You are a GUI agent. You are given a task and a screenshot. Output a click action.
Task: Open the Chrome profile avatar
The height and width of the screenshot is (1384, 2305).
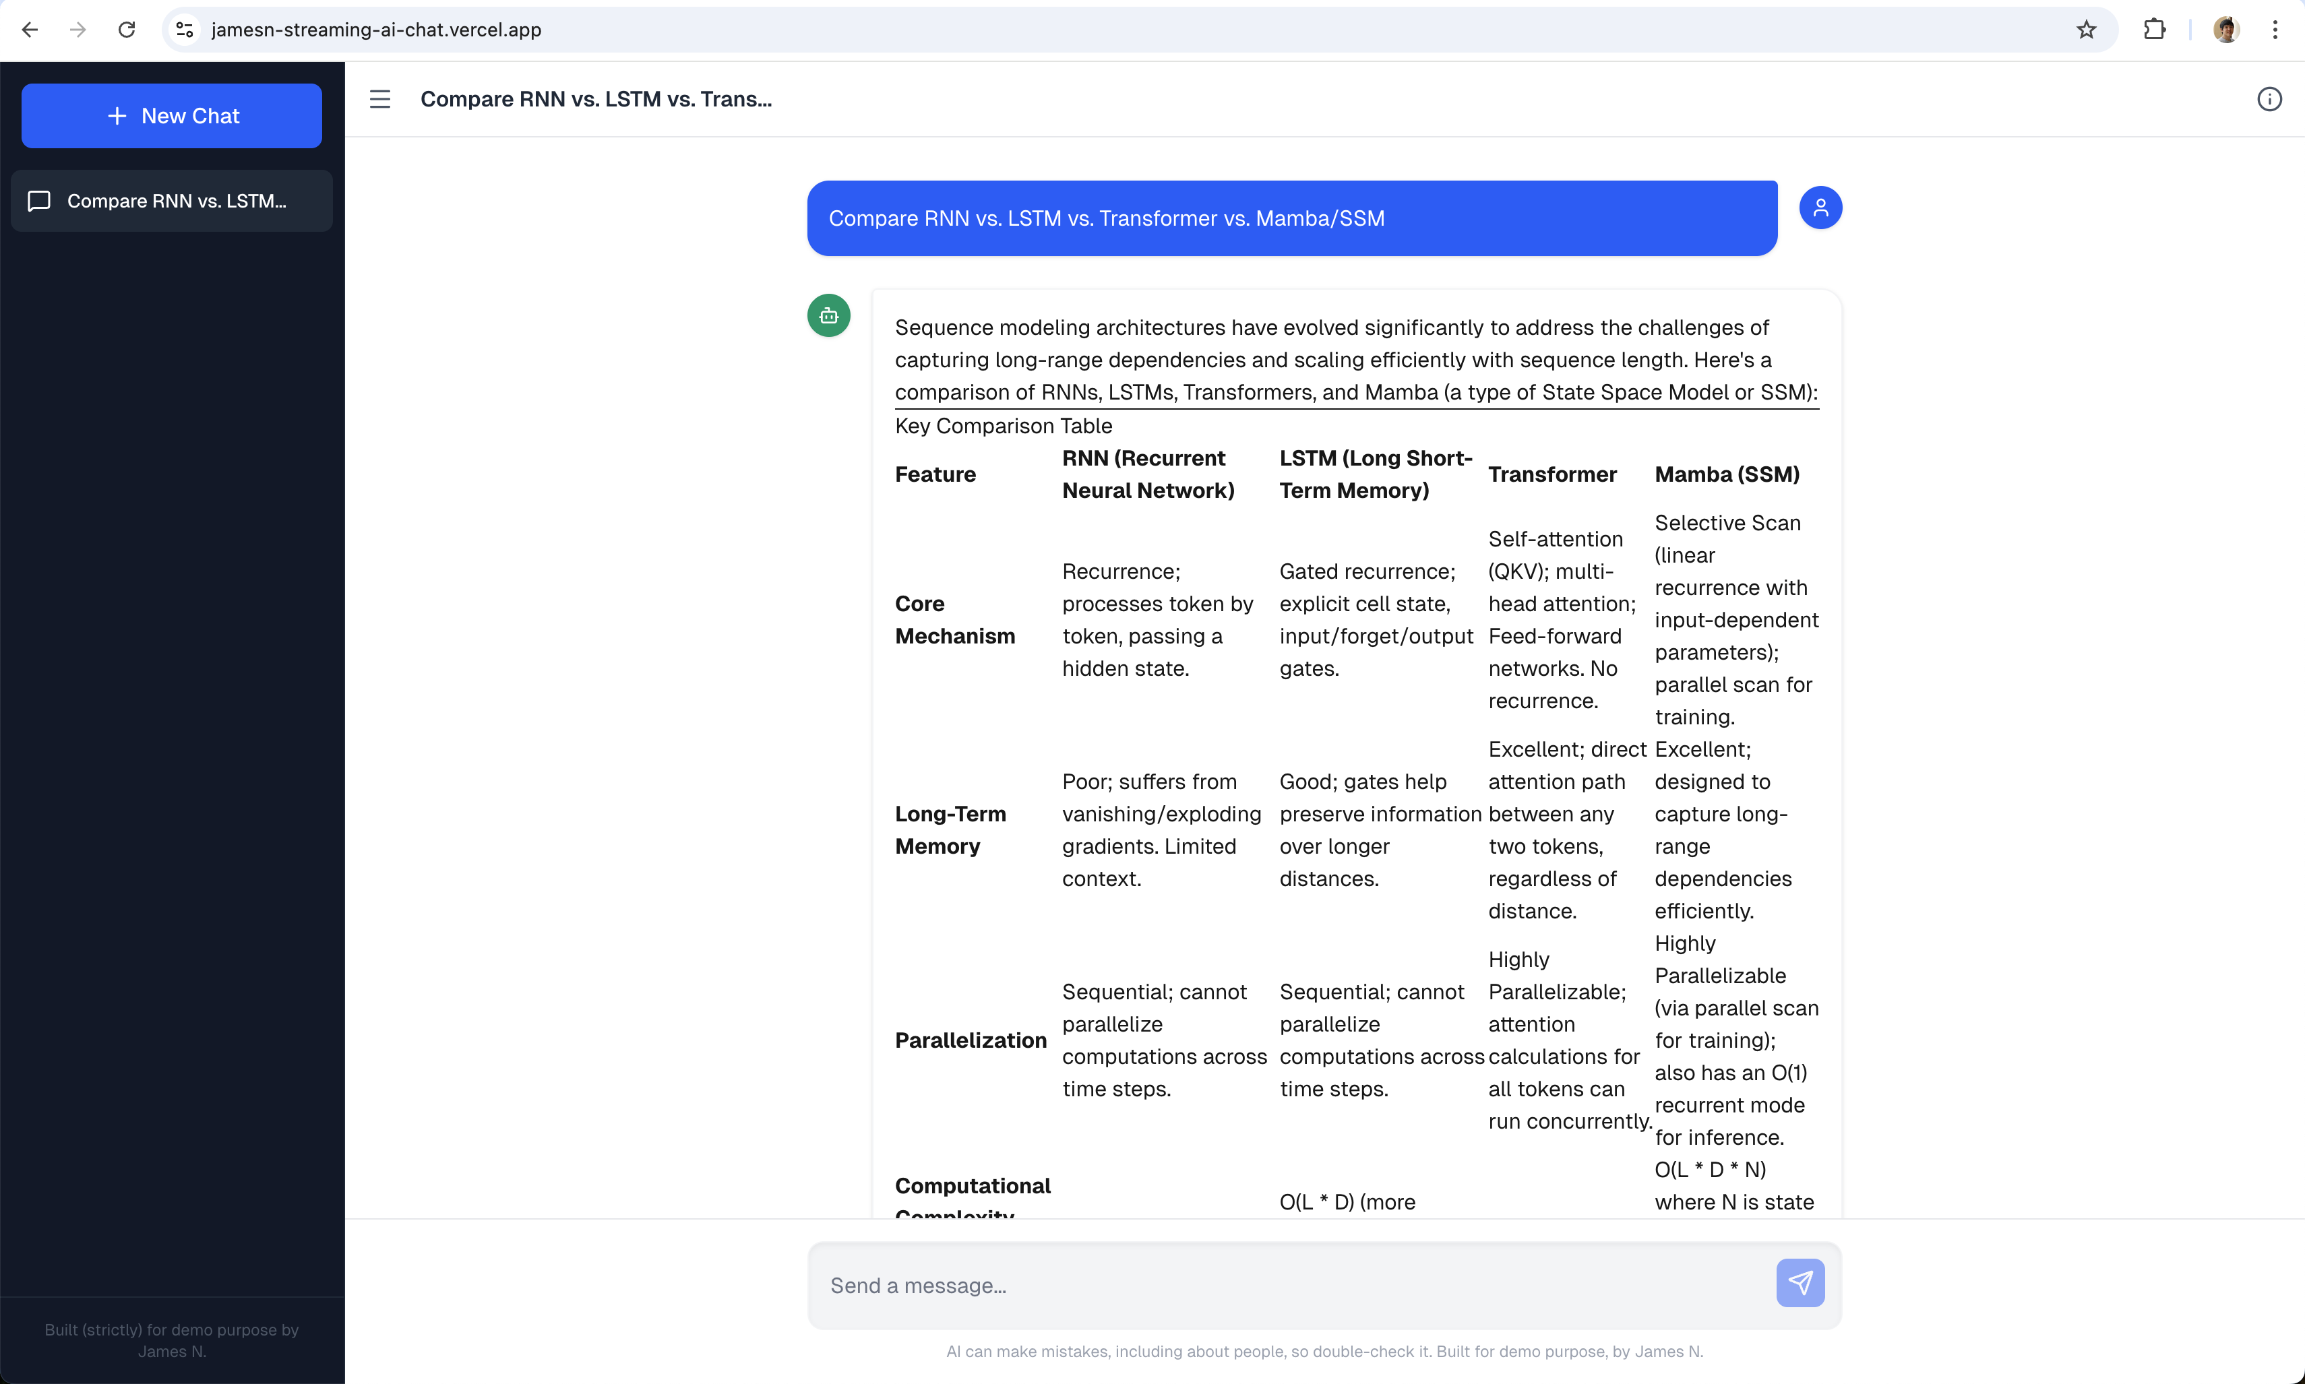click(2225, 30)
